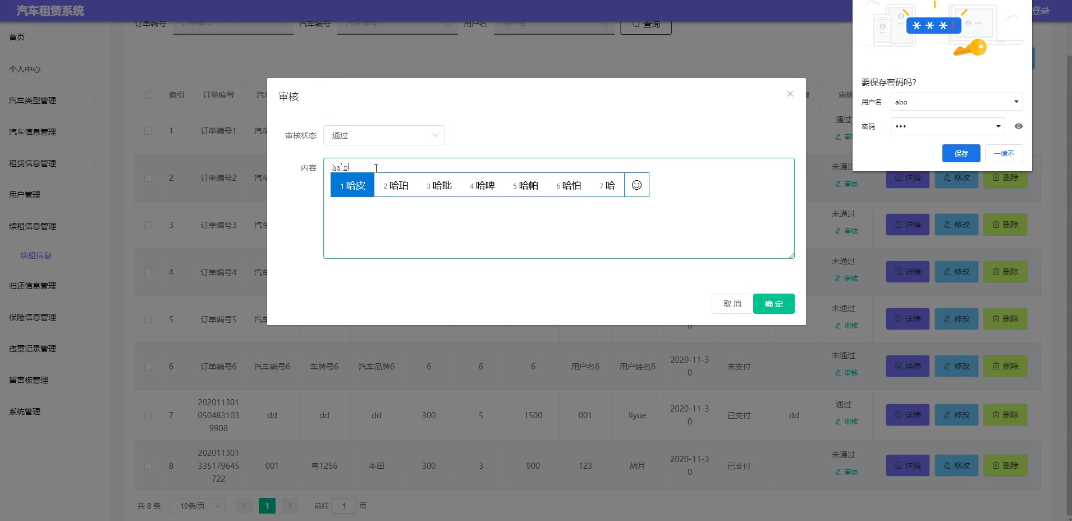Close the 审核 dialog with X icon

(x=790, y=94)
